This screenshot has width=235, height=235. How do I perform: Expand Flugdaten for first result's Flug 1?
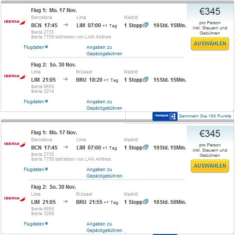(36, 47)
